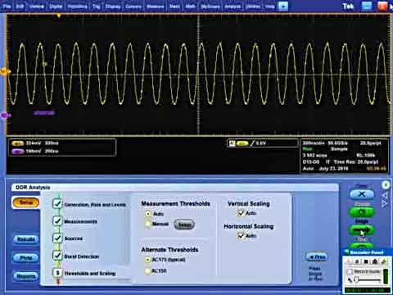Image resolution: width=393 pixels, height=295 pixels.
Task: Click the Clear X button
Action: tap(362, 194)
